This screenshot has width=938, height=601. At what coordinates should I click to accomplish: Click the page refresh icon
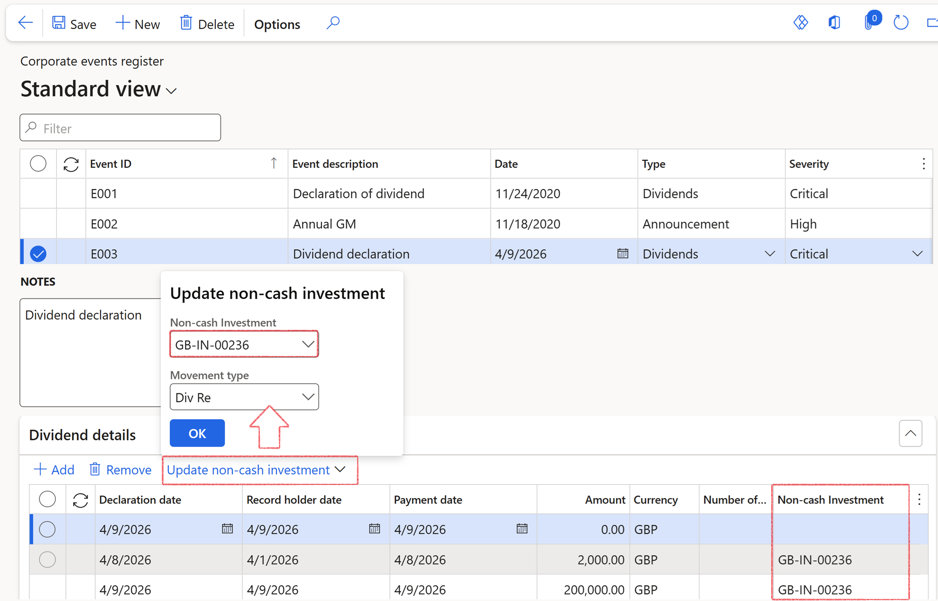tap(901, 22)
